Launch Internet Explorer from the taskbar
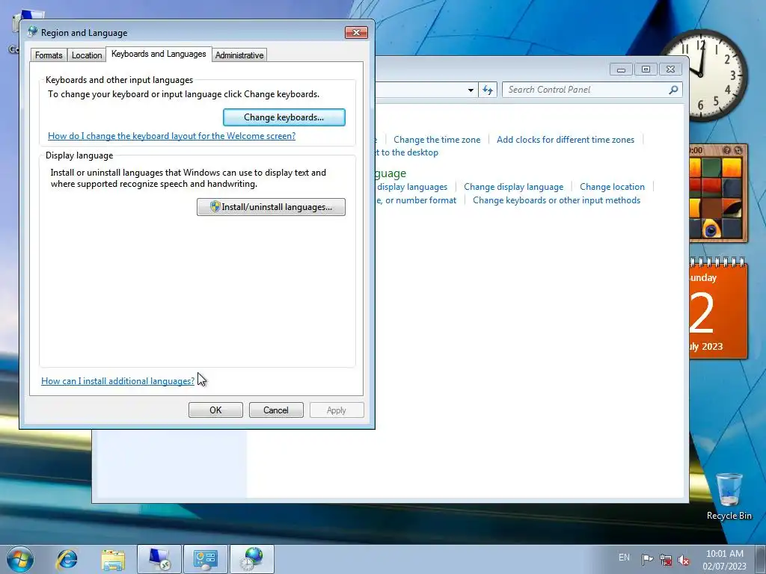The width and height of the screenshot is (766, 574). [x=67, y=559]
